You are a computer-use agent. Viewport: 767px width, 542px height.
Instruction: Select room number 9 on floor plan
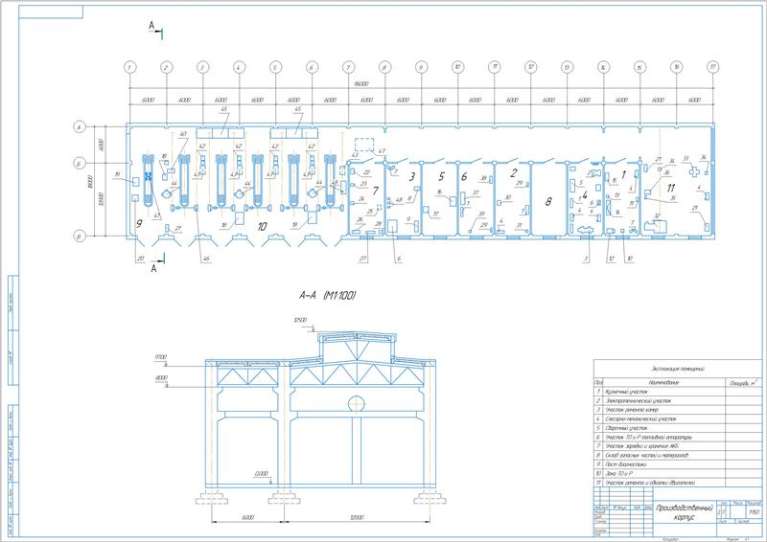click(x=139, y=224)
